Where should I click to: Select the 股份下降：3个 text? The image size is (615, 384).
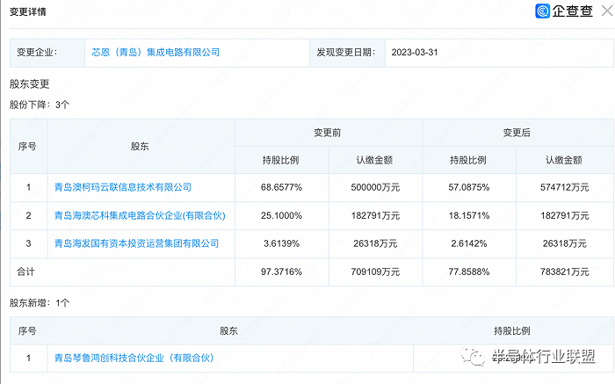click(x=40, y=105)
